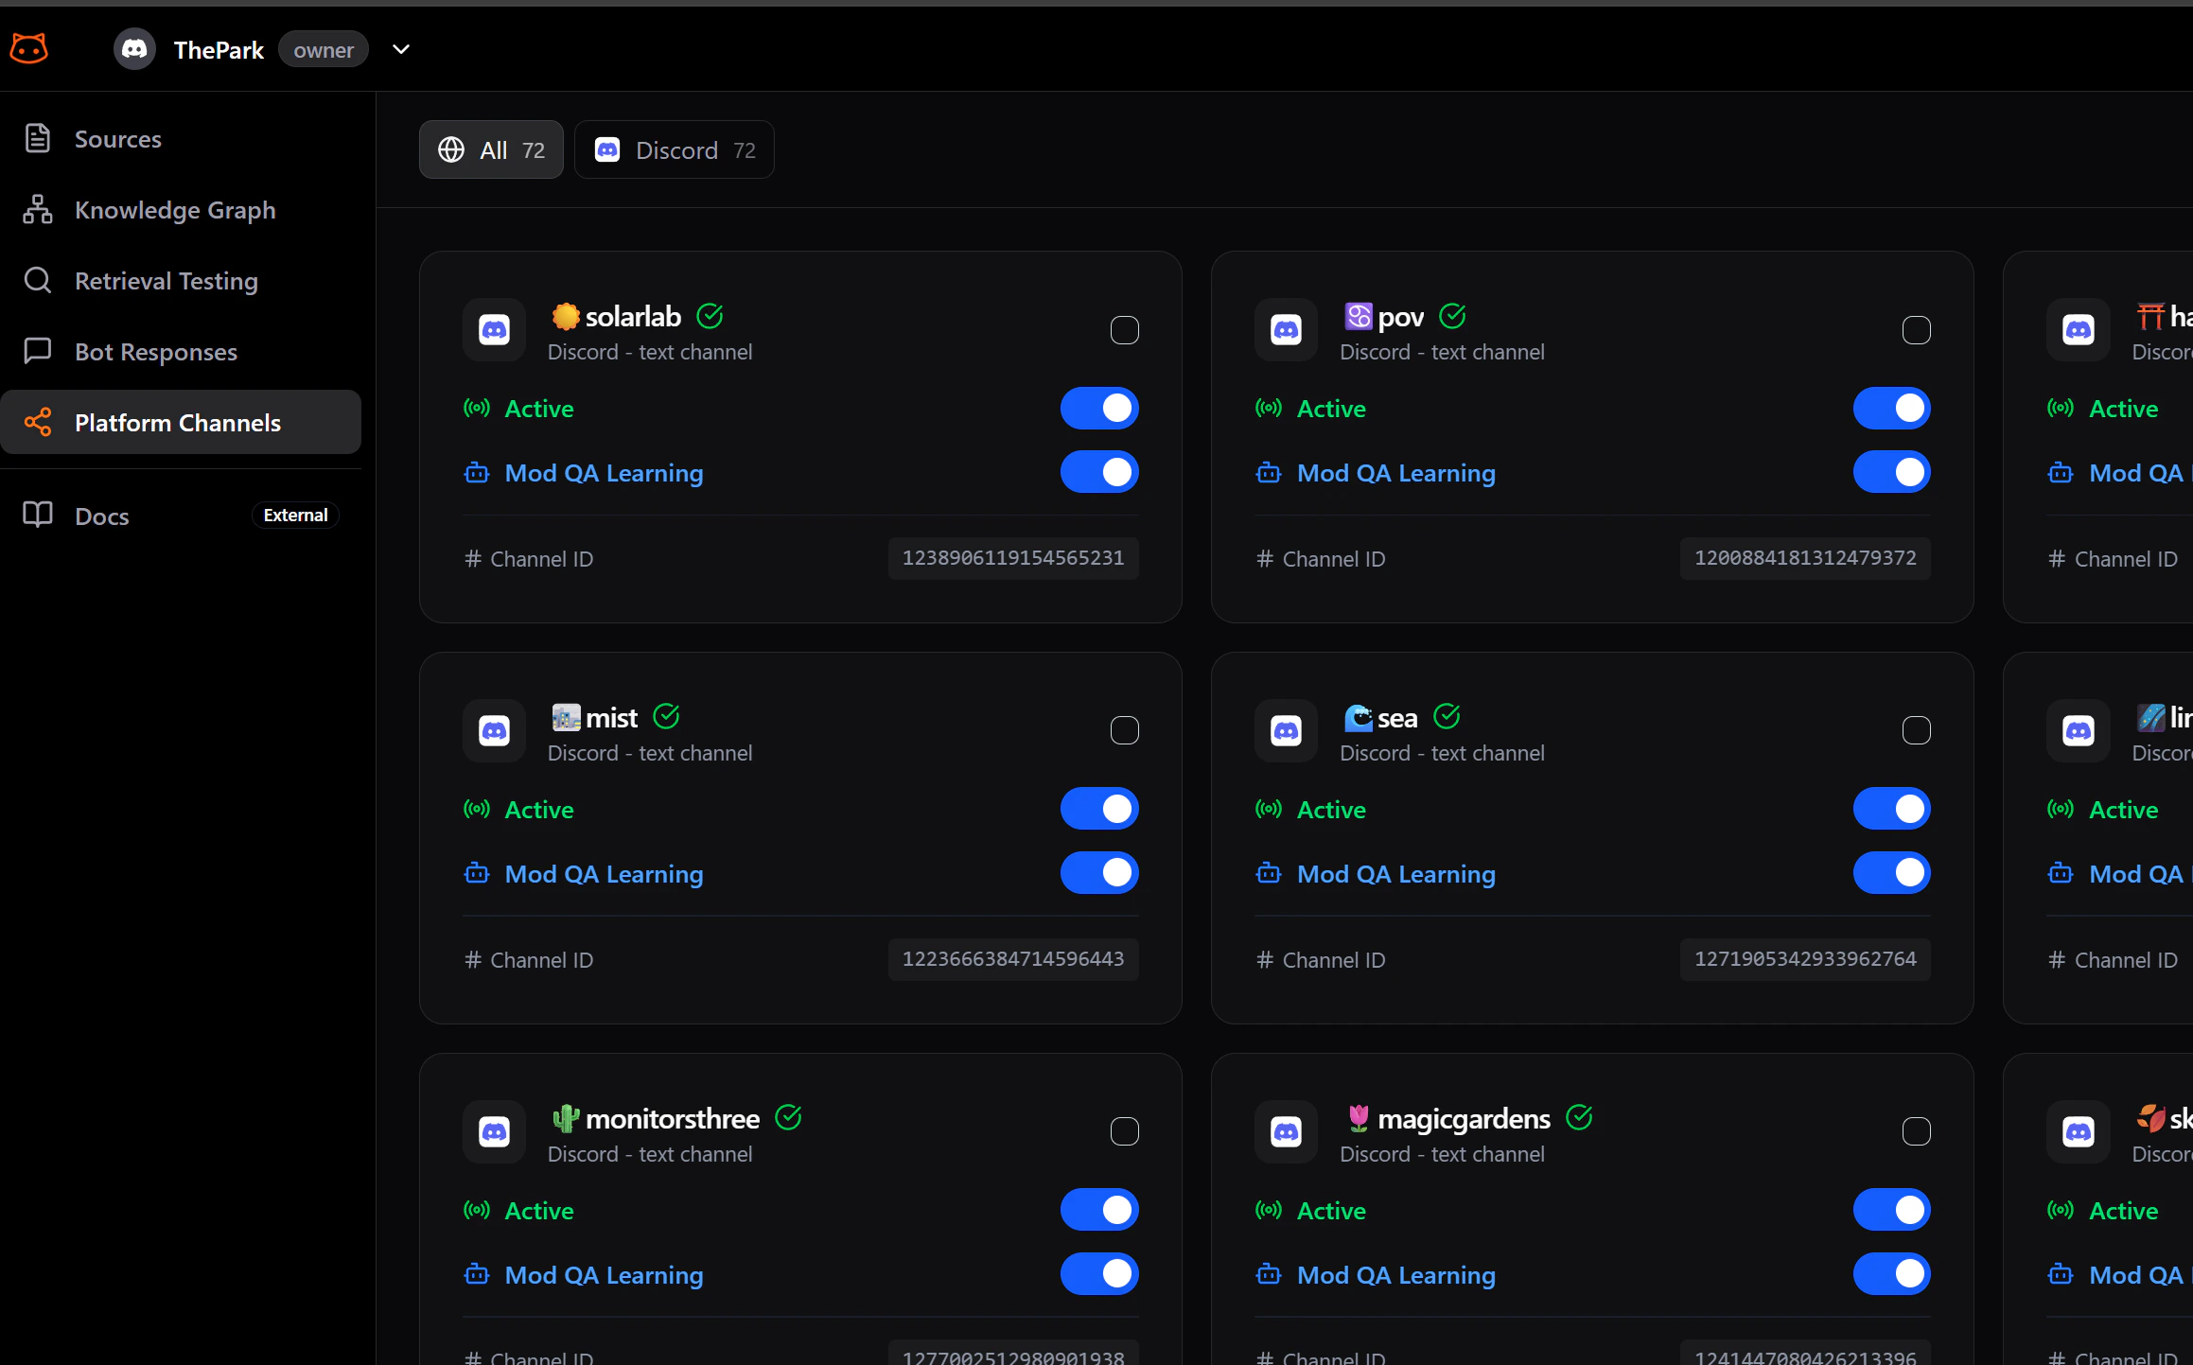Click the cat logo in the top-left corner

pyautogui.click(x=28, y=47)
